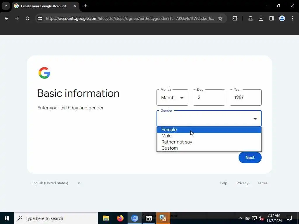The image size is (299, 224).
Task: Click the Type here to search box
Action: [56, 218]
